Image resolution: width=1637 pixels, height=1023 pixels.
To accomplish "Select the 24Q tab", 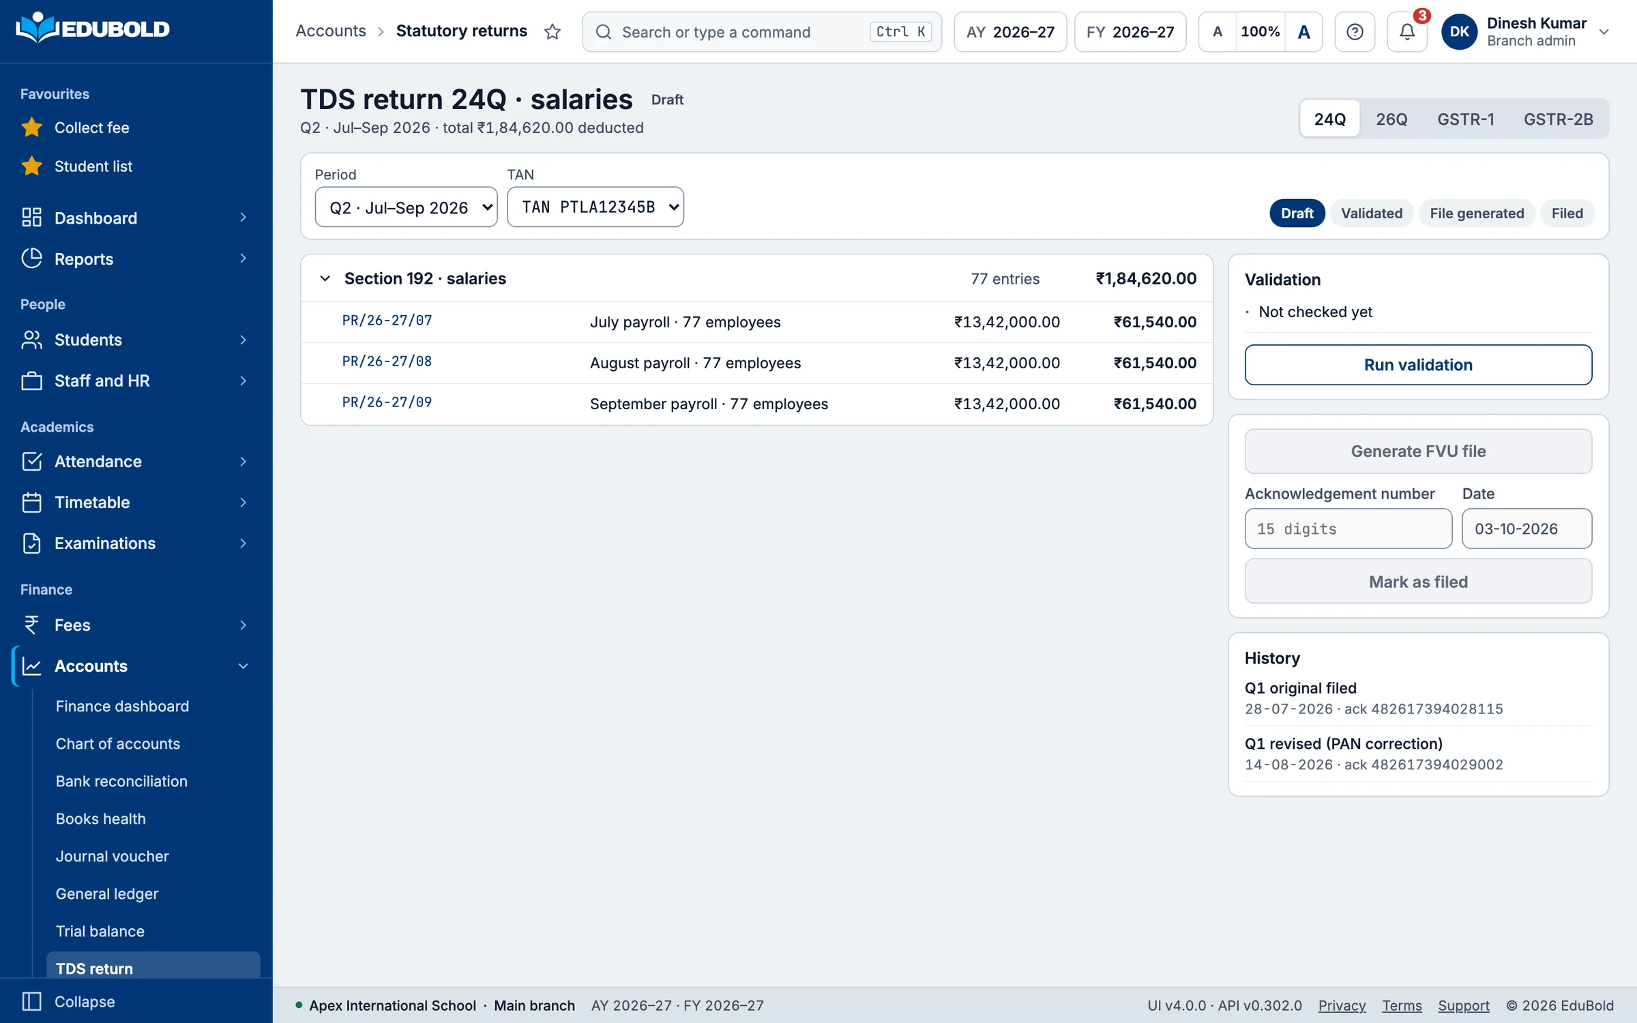I will (1329, 119).
